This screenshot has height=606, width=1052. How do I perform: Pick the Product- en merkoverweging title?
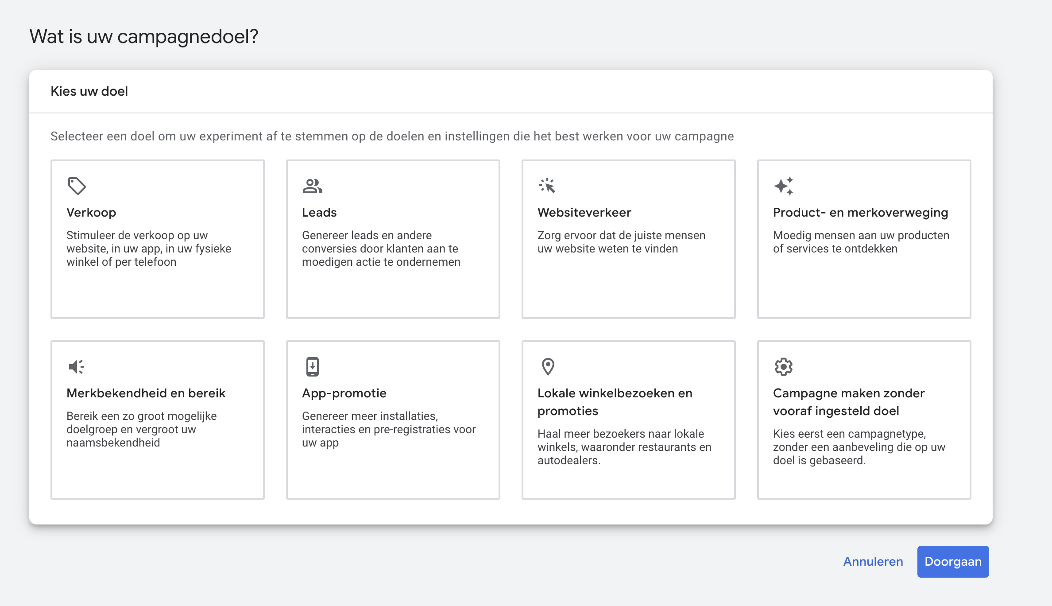860,213
